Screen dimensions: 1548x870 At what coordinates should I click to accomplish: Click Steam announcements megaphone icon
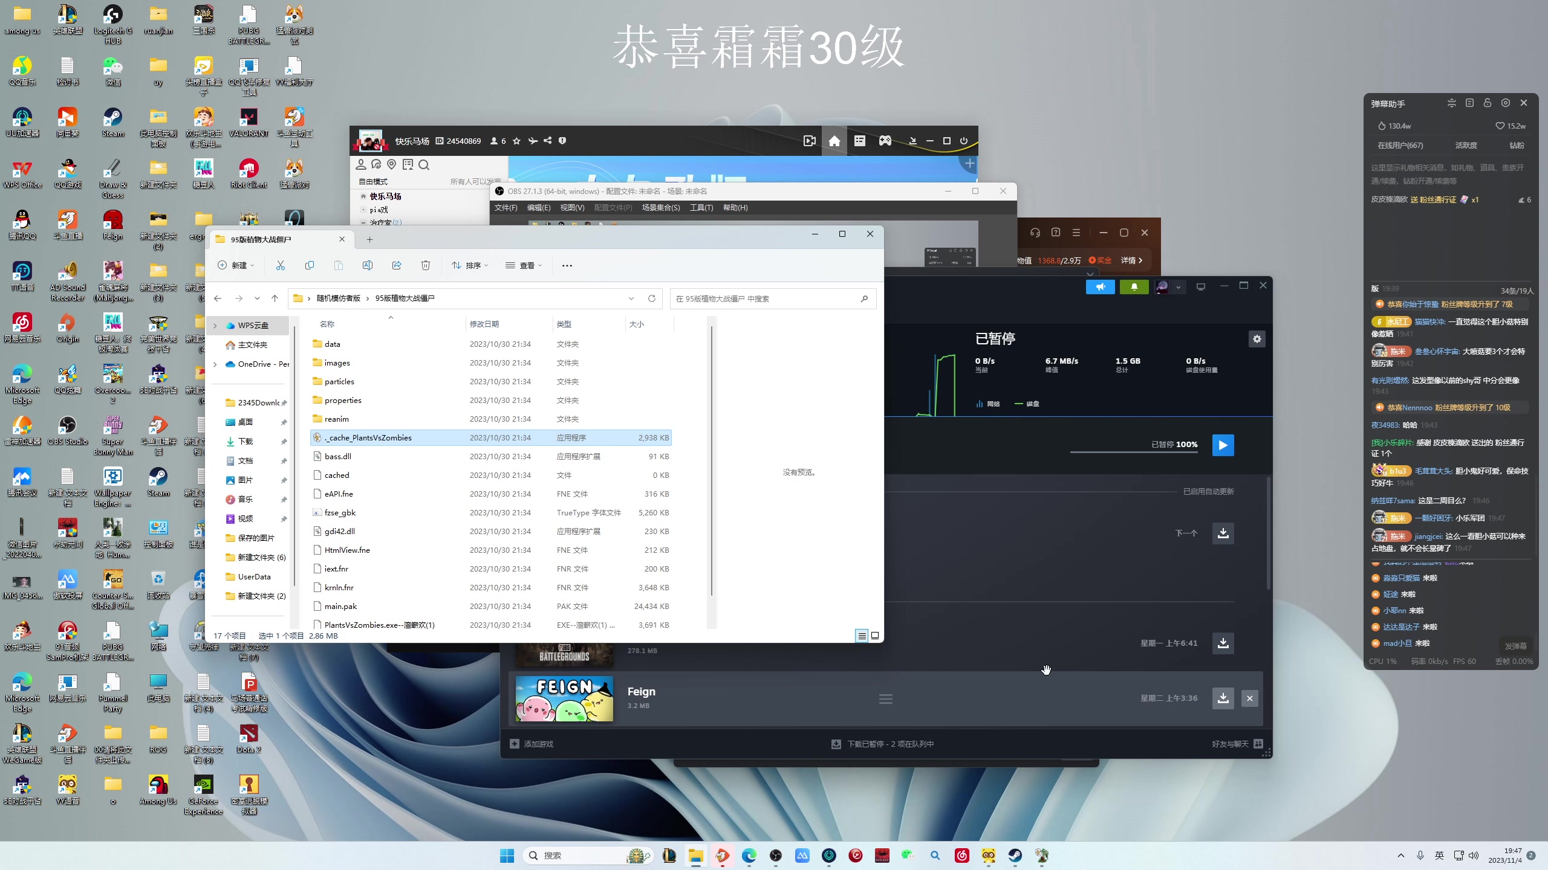pos(1101,287)
